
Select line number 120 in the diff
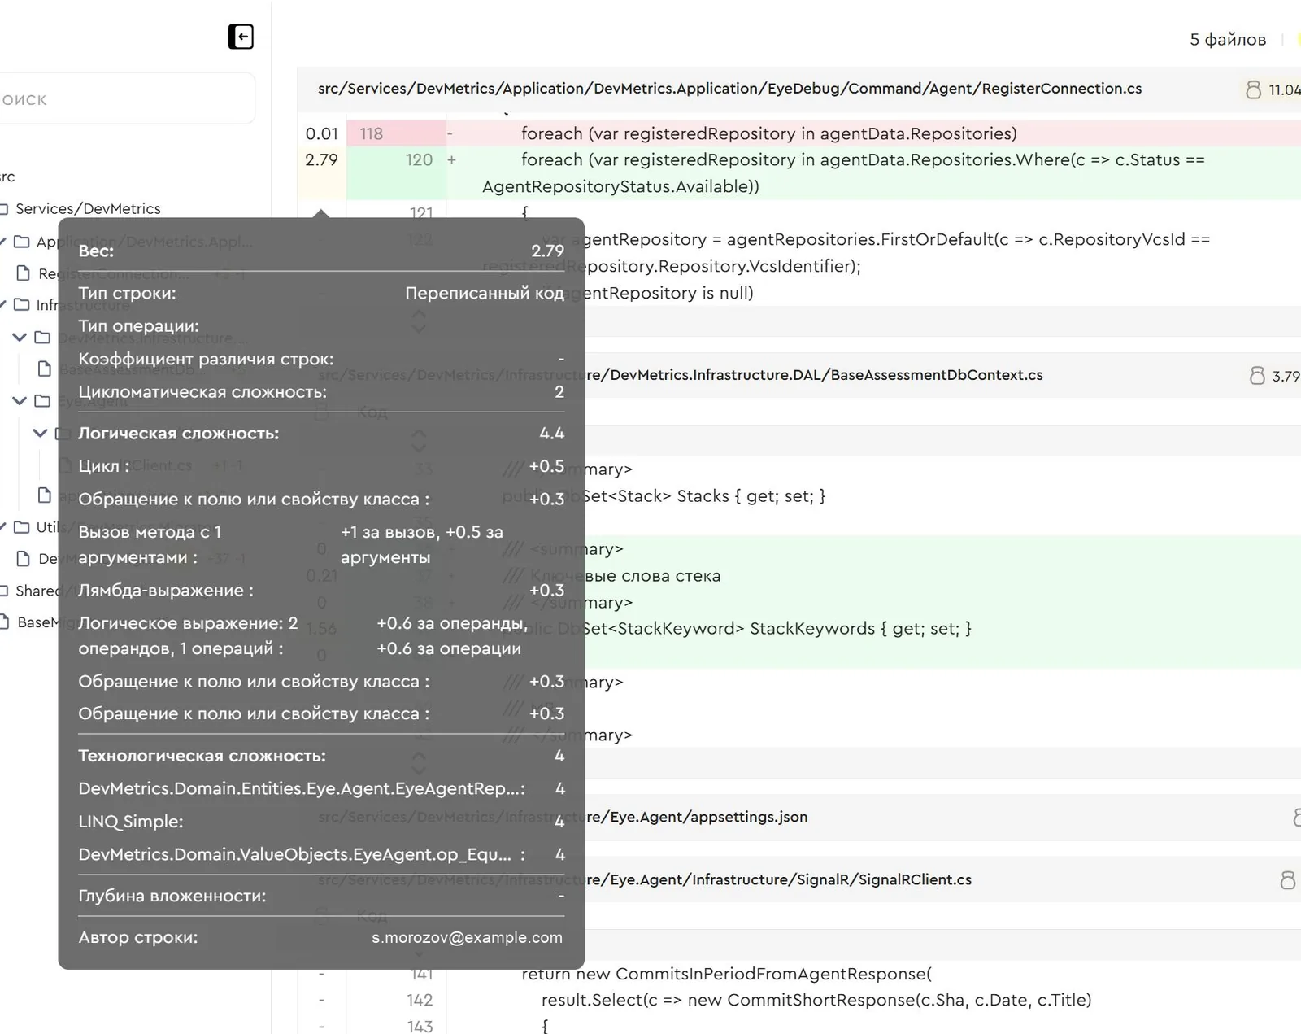coord(419,160)
